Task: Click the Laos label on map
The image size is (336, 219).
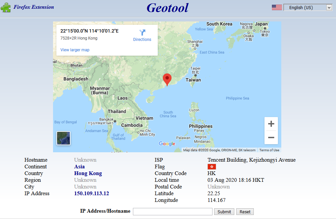Action: pos(123,98)
